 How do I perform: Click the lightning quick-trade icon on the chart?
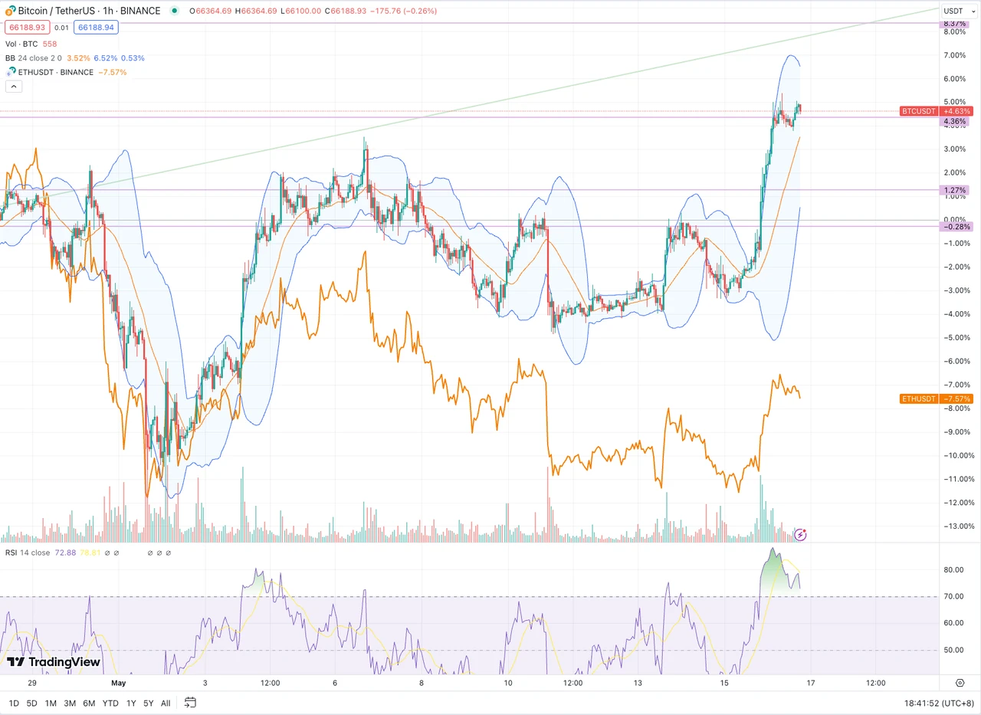coord(800,535)
